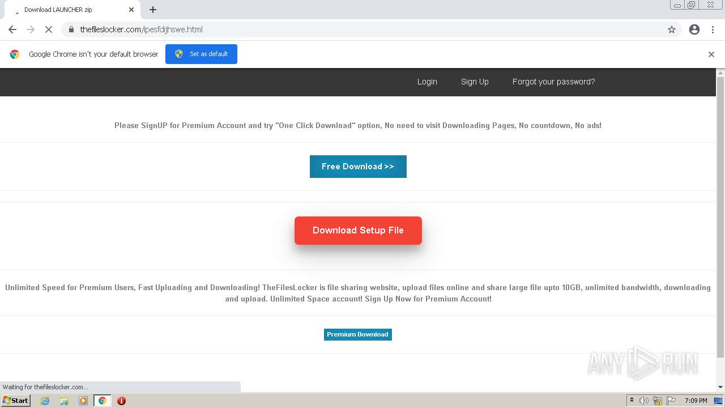
Task: Click the Free Download >> button
Action: (358, 167)
